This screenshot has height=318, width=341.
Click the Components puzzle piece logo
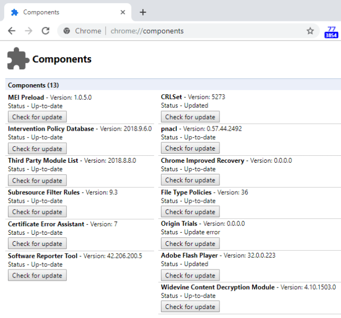point(18,59)
